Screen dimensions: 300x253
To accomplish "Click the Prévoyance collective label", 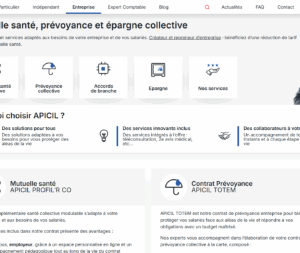I will (x=49, y=89).
